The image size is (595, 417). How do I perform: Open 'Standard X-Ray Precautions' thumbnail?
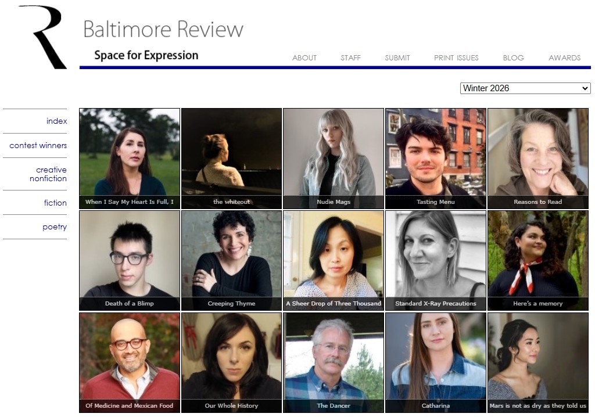click(435, 260)
